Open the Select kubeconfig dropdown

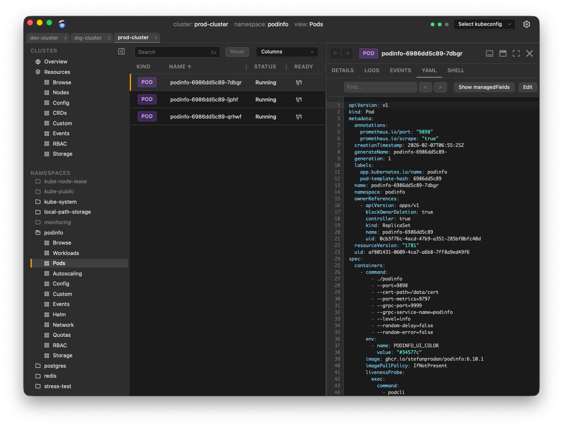(x=484, y=24)
